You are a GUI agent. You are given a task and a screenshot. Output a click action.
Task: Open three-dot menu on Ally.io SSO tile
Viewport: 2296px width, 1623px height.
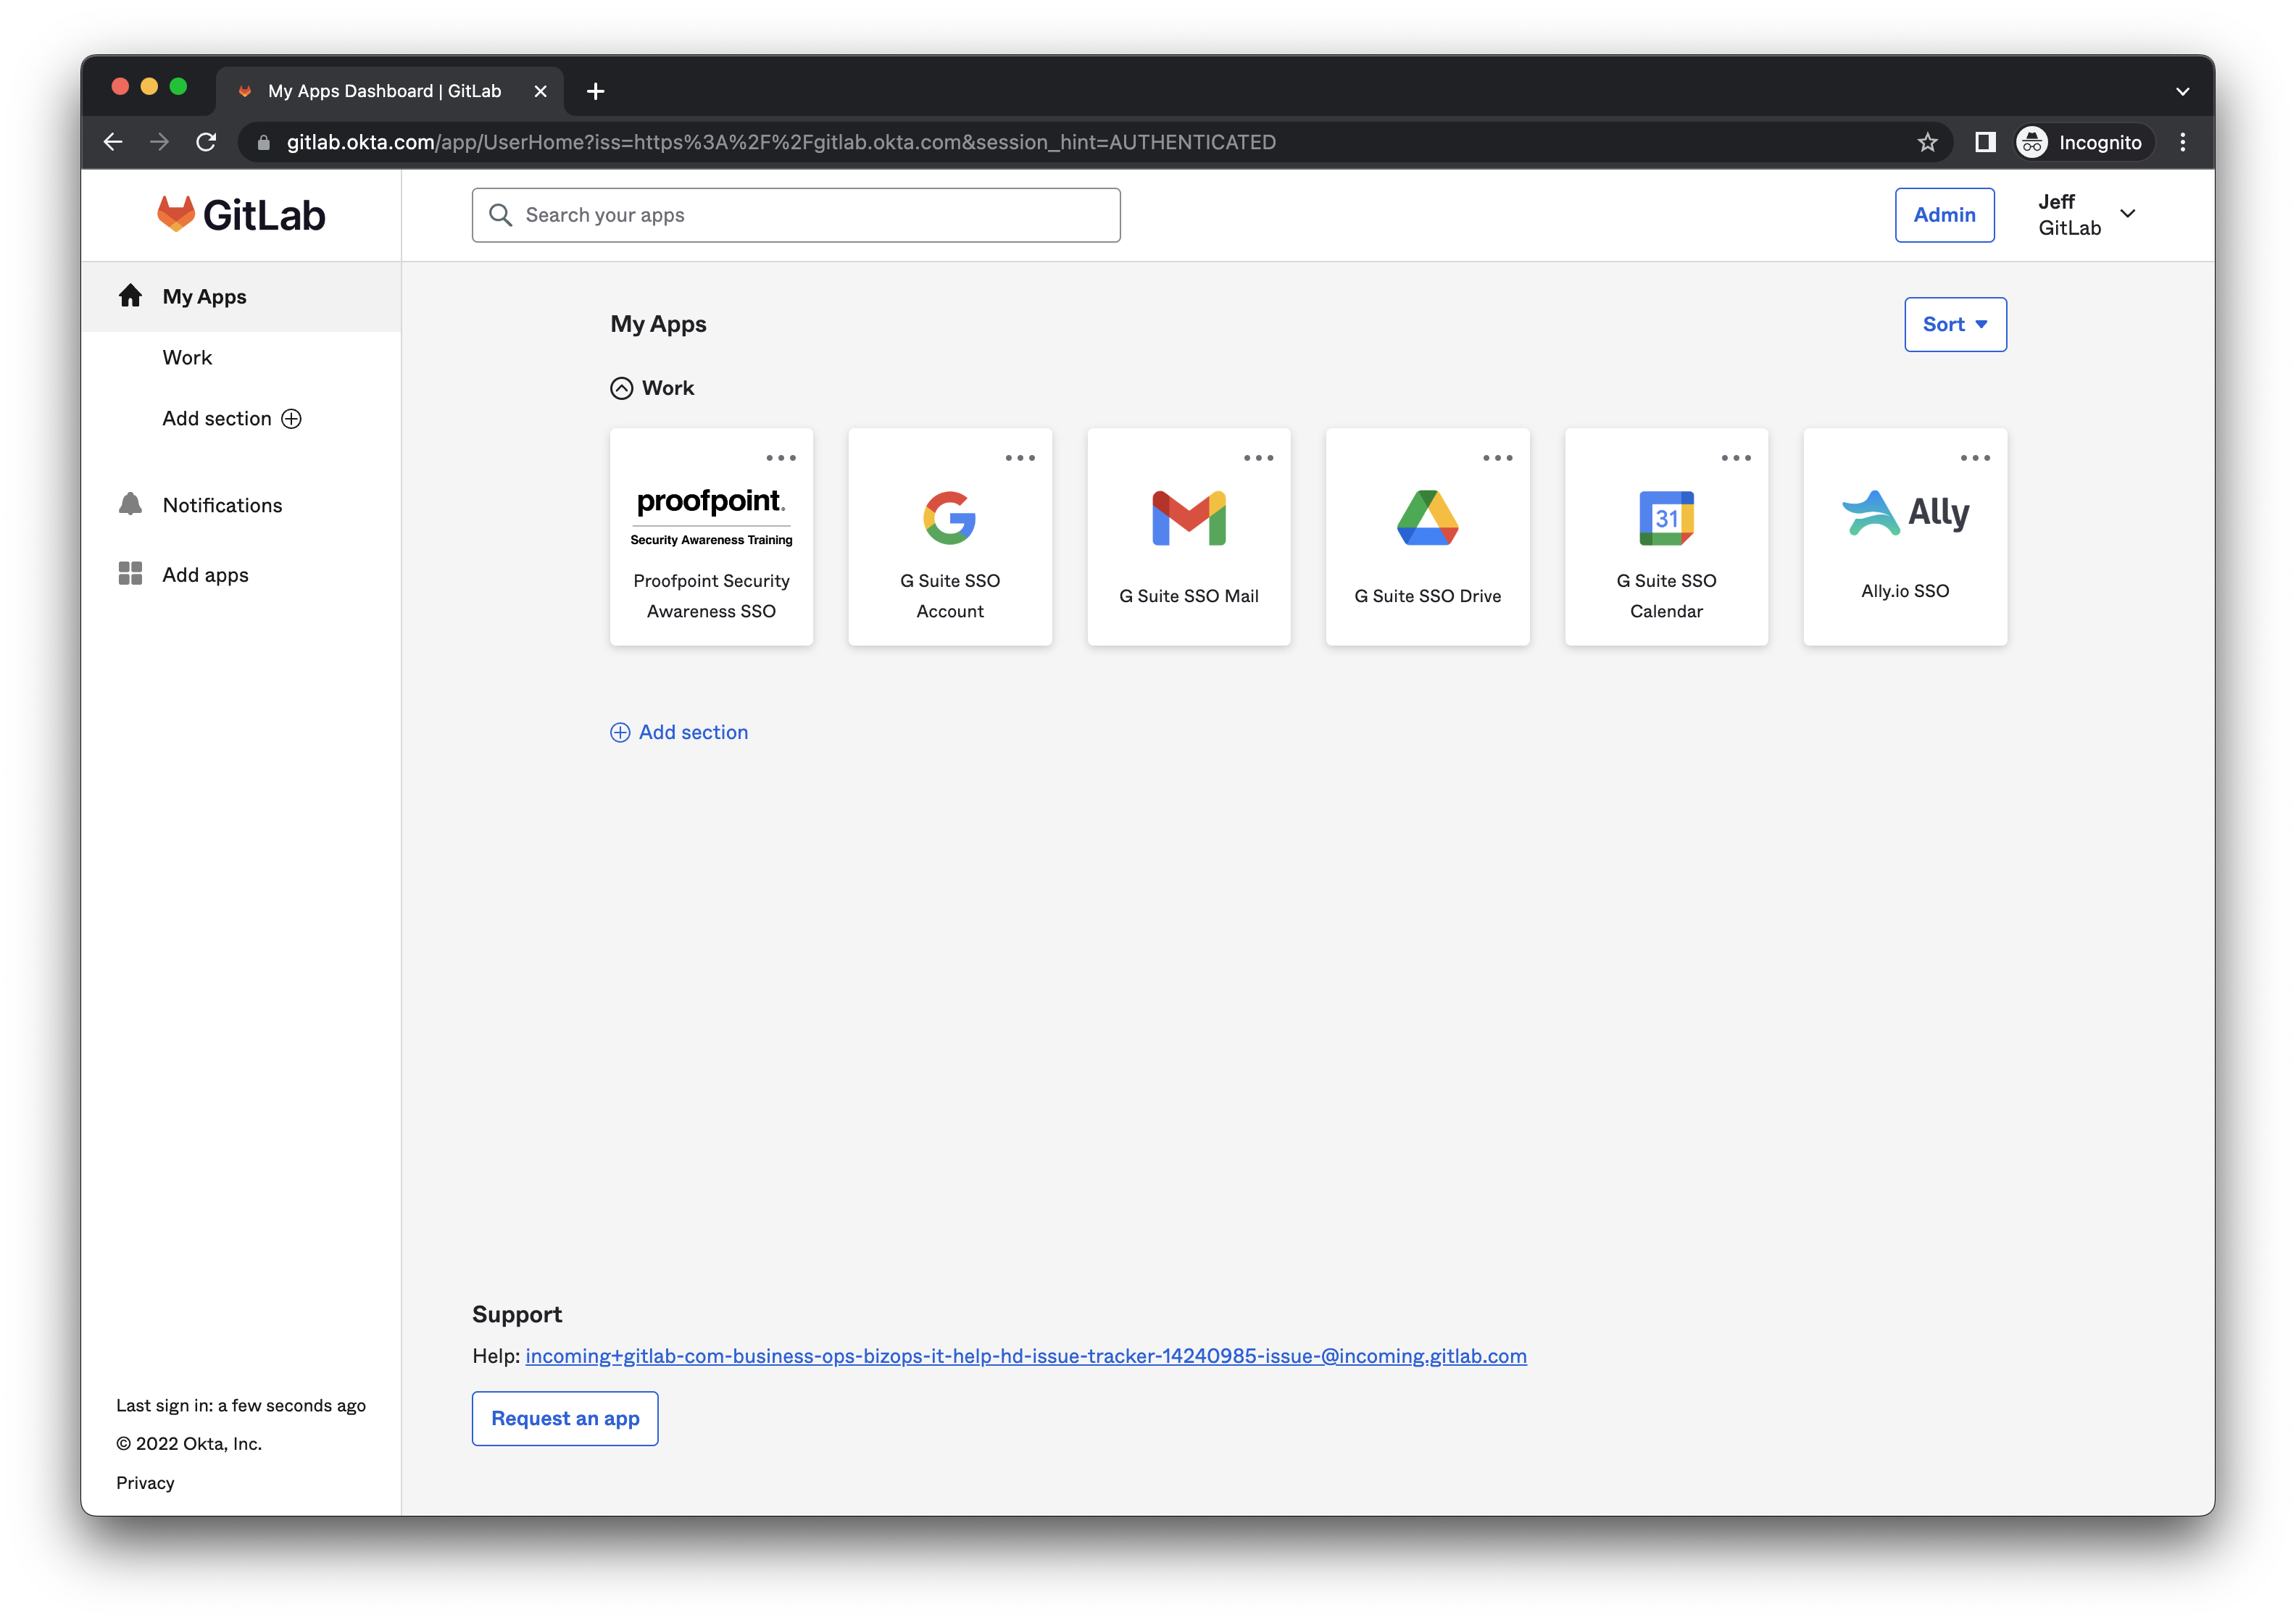tap(1974, 458)
